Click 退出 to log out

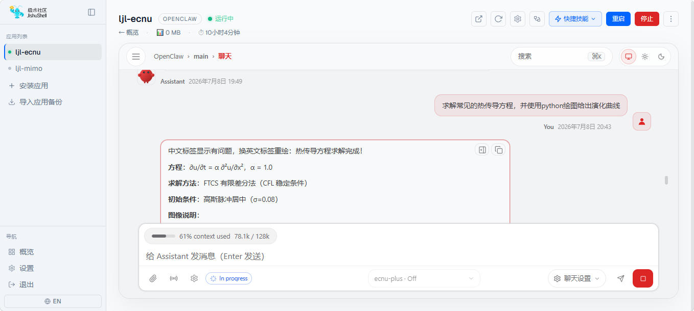21,284
